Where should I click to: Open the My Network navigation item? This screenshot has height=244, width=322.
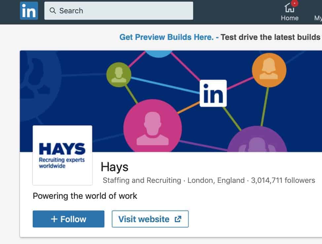tap(318, 18)
